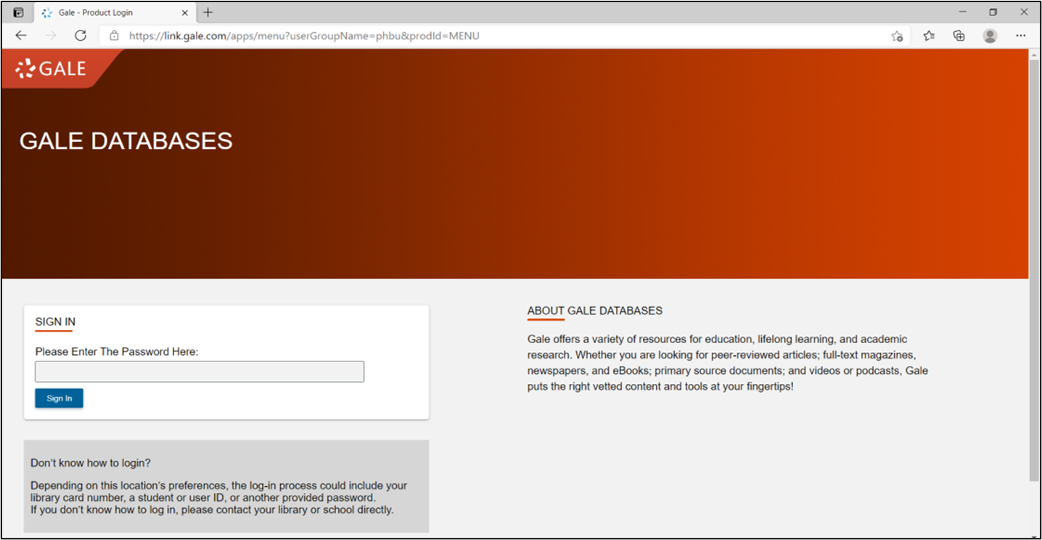Maximize the browser window

(993, 12)
